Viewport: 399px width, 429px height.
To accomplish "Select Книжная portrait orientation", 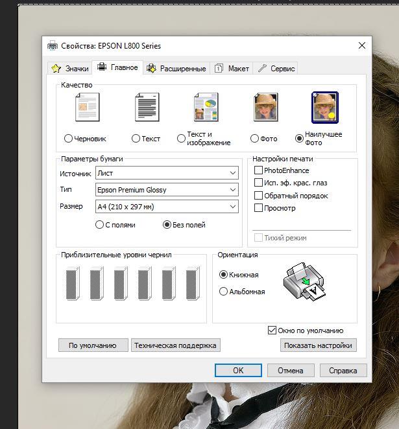I will coord(223,274).
